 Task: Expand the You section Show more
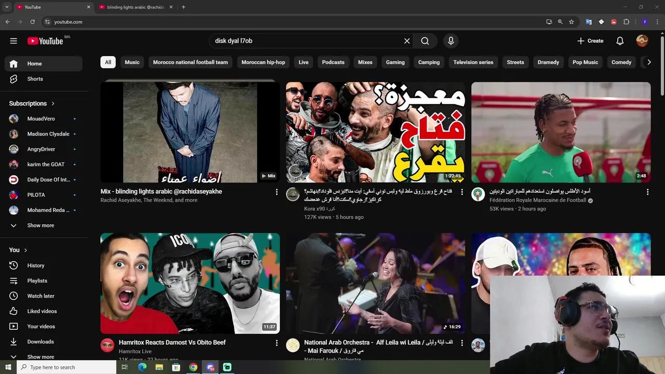pos(44,357)
